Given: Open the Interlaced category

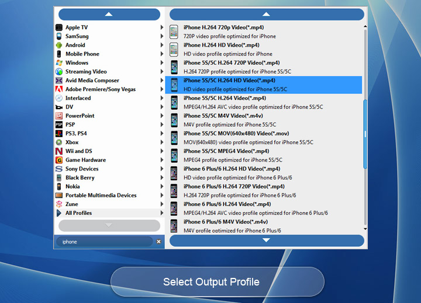Looking at the screenshot, I should pos(109,98).
